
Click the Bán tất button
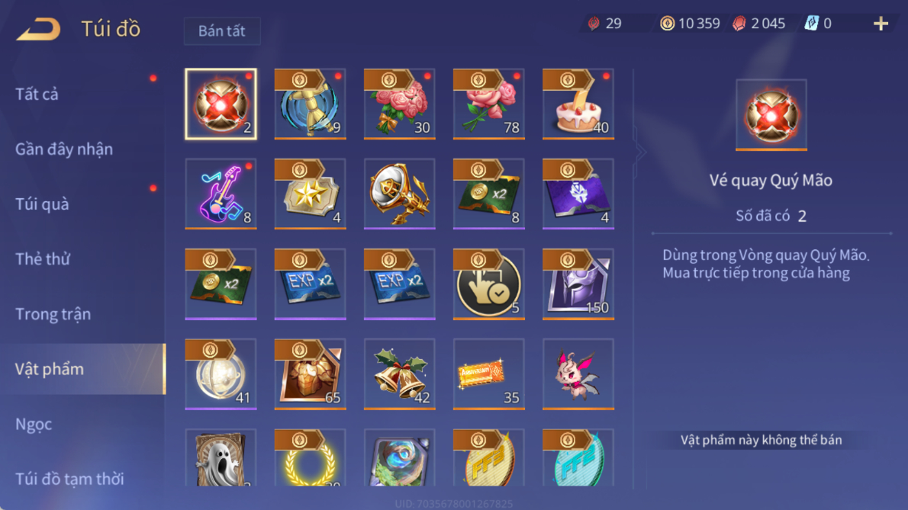tap(222, 30)
